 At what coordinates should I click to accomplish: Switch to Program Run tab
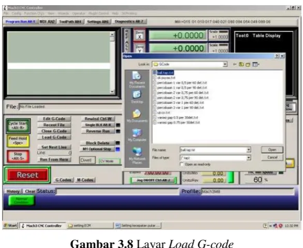(x=21, y=22)
